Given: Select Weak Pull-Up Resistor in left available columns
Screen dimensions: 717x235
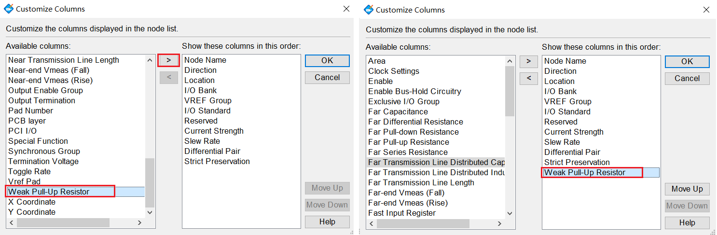Looking at the screenshot, I should pos(49,192).
